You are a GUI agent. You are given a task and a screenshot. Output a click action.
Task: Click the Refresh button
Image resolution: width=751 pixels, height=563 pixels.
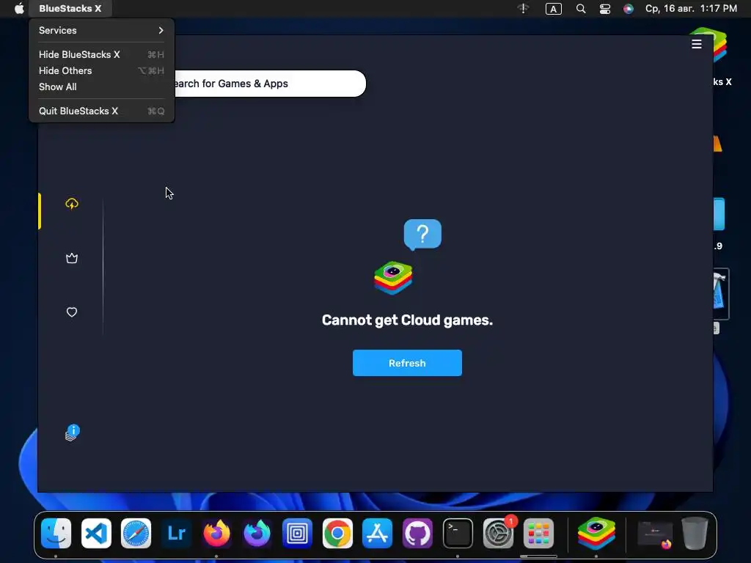click(407, 363)
